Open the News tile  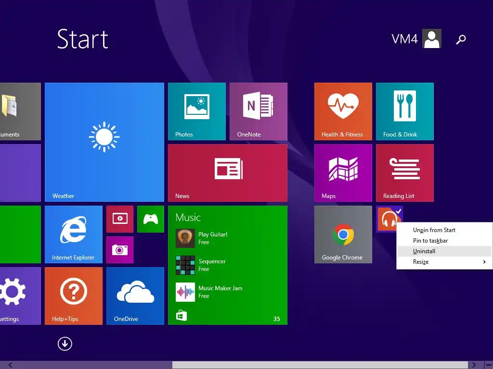(x=228, y=173)
